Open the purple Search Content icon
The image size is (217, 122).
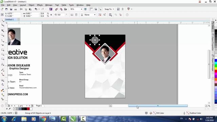pyautogui.click(x=51, y=9)
